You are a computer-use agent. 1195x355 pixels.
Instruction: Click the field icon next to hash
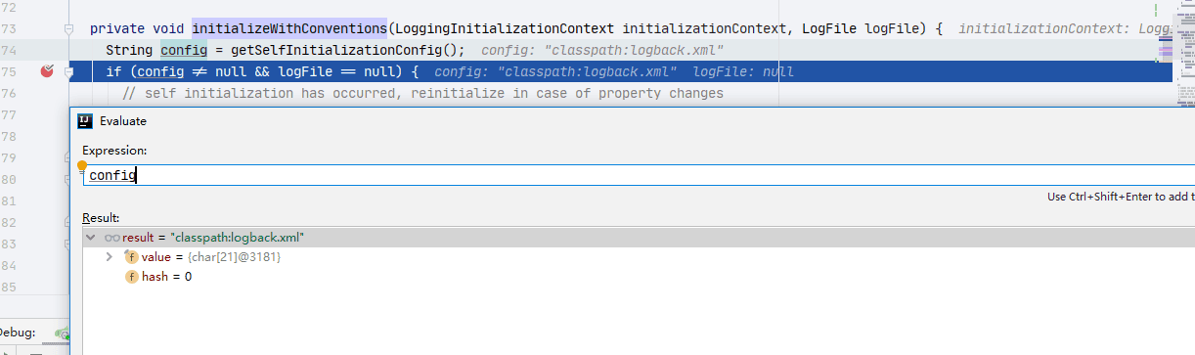[x=132, y=277]
